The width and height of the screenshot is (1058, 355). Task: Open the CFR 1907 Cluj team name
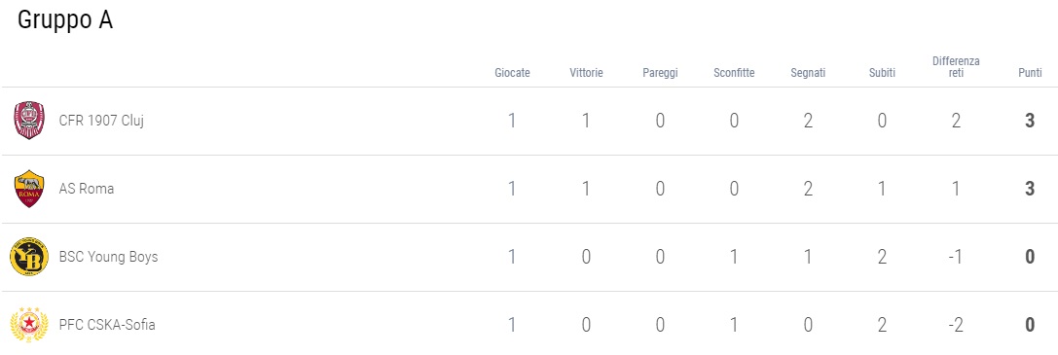[x=102, y=121]
